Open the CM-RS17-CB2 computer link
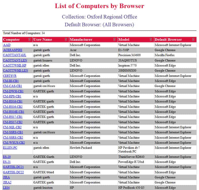 (x=13, y=122)
